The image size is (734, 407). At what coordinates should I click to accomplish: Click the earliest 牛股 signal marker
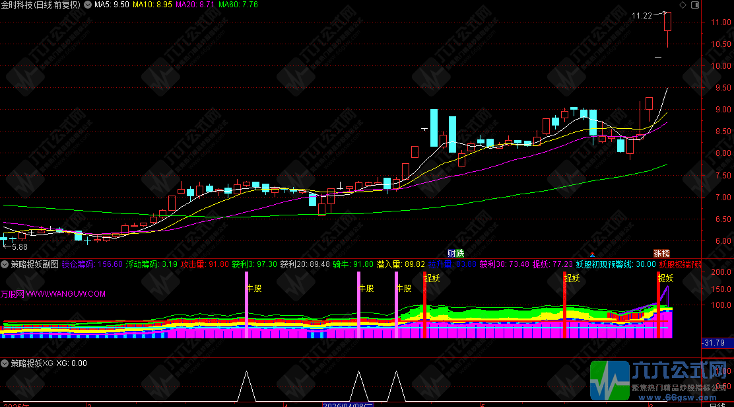(254, 289)
